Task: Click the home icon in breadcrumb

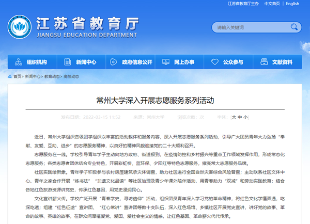Action: click(x=10, y=76)
